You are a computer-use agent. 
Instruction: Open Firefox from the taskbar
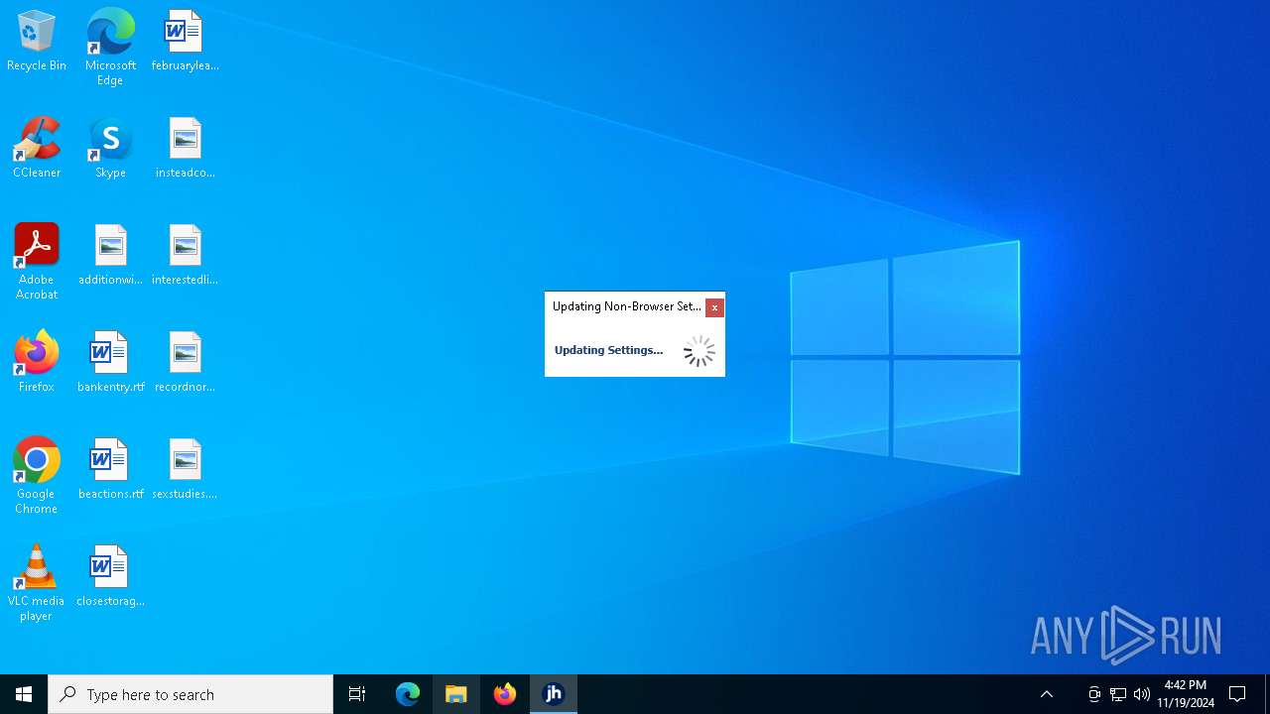click(x=505, y=694)
